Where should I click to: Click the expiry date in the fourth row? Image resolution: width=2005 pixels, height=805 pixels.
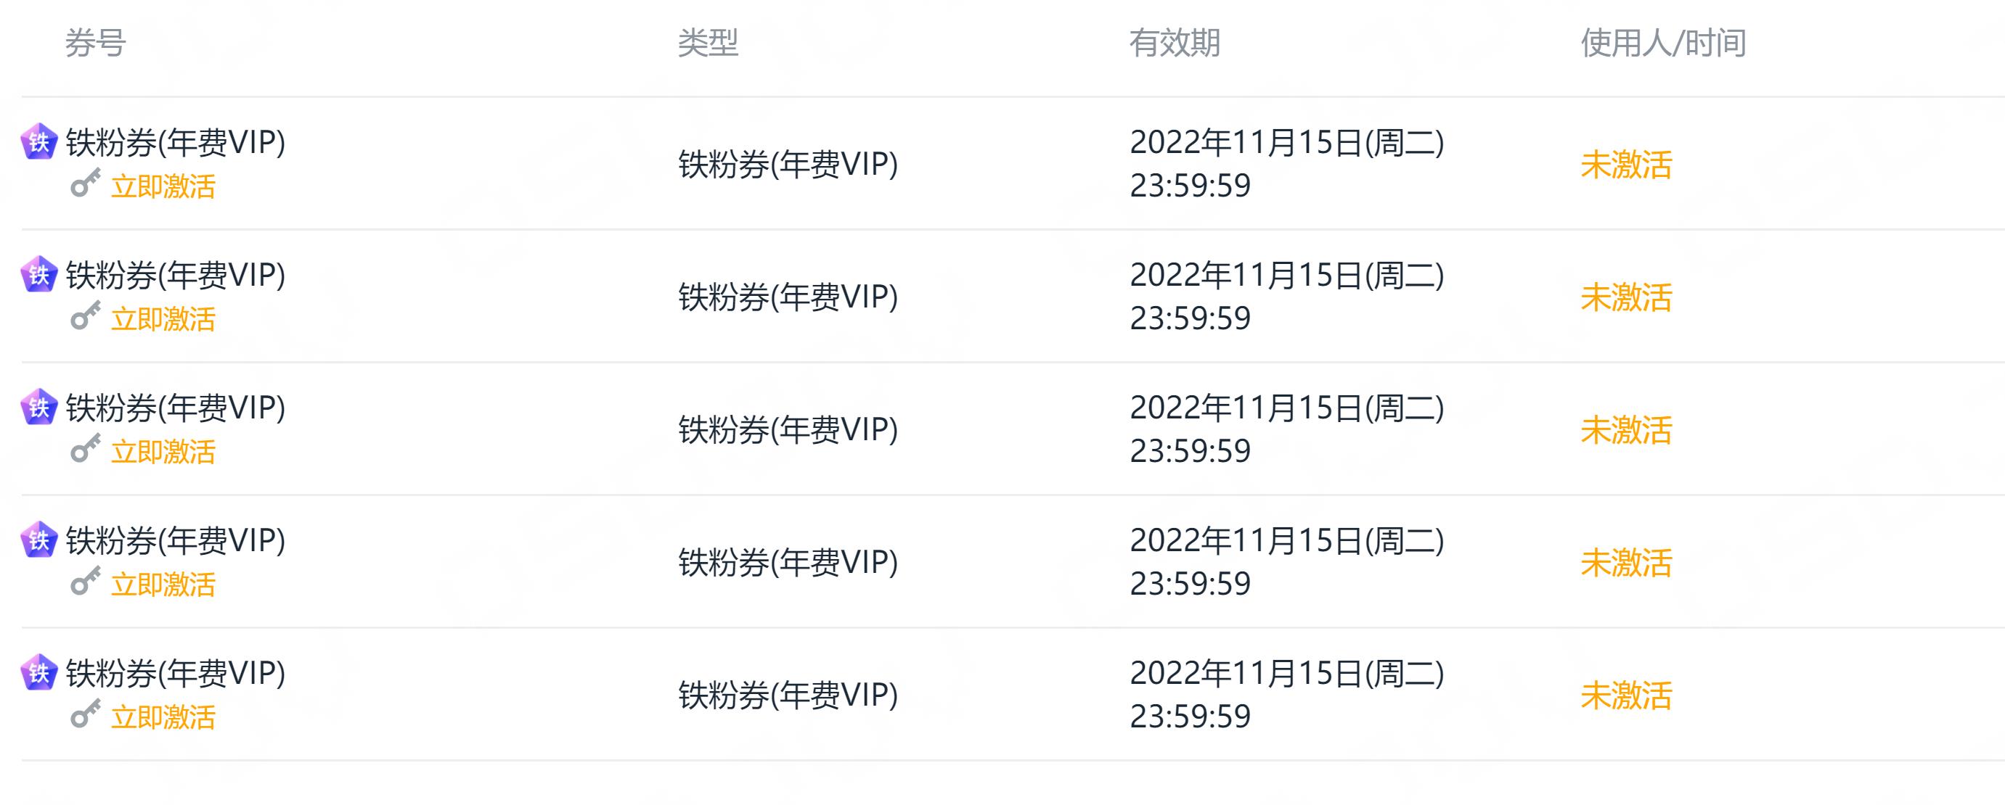1286,561
